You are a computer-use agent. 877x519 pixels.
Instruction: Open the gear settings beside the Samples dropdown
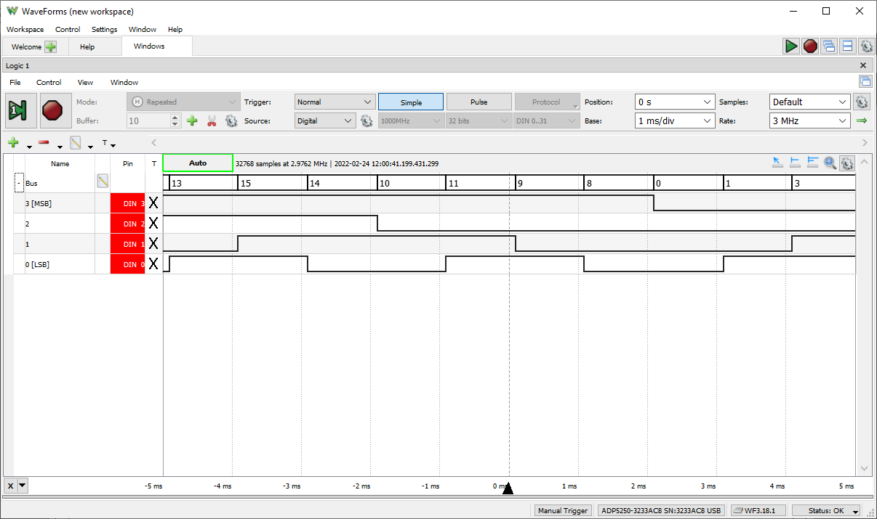861,102
